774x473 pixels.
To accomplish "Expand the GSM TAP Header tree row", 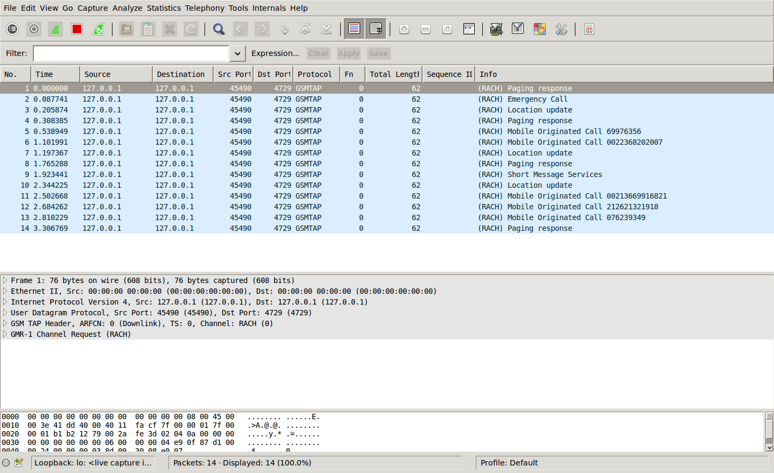I will (5, 323).
